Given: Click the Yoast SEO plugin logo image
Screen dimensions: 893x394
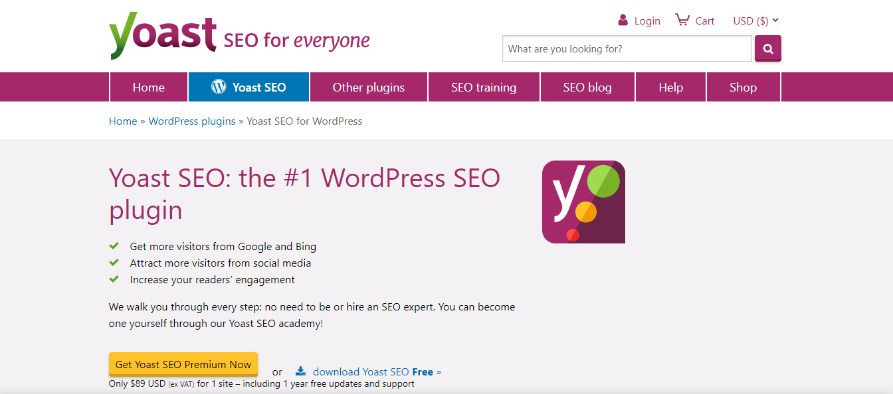Looking at the screenshot, I should coord(583,202).
